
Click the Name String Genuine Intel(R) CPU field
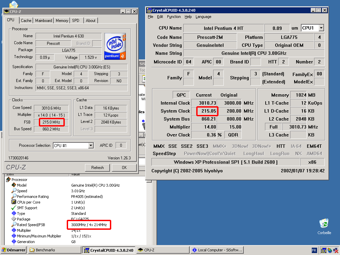point(254,53)
